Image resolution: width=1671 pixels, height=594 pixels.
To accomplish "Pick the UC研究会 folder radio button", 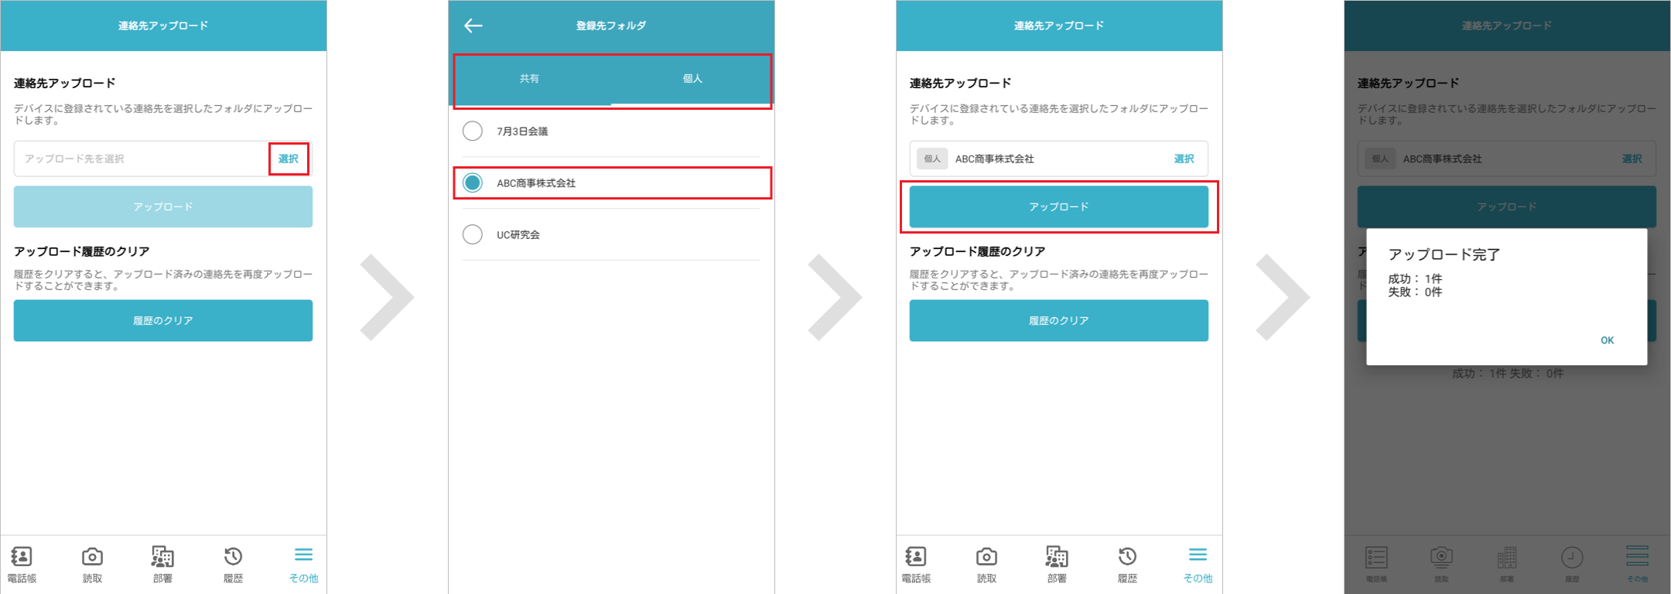I will pyautogui.click(x=473, y=234).
